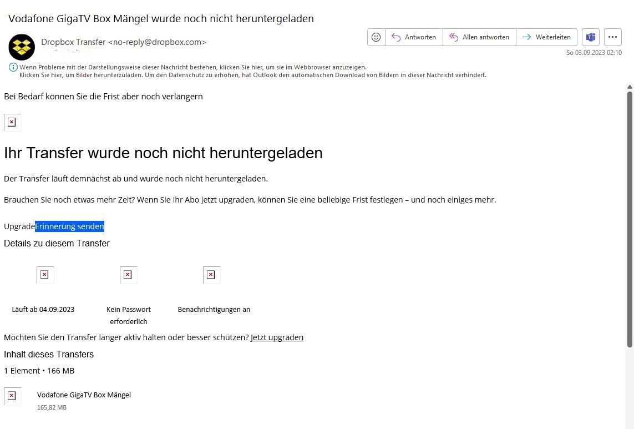Click the Dropbox Transfer sender avatar
Viewport: 634px width, 429px height.
pos(22,47)
